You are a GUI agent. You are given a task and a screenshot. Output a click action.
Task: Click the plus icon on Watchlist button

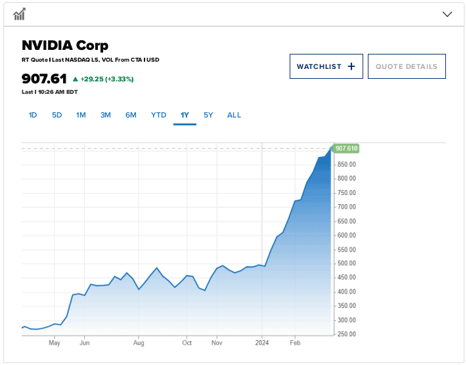[351, 66]
